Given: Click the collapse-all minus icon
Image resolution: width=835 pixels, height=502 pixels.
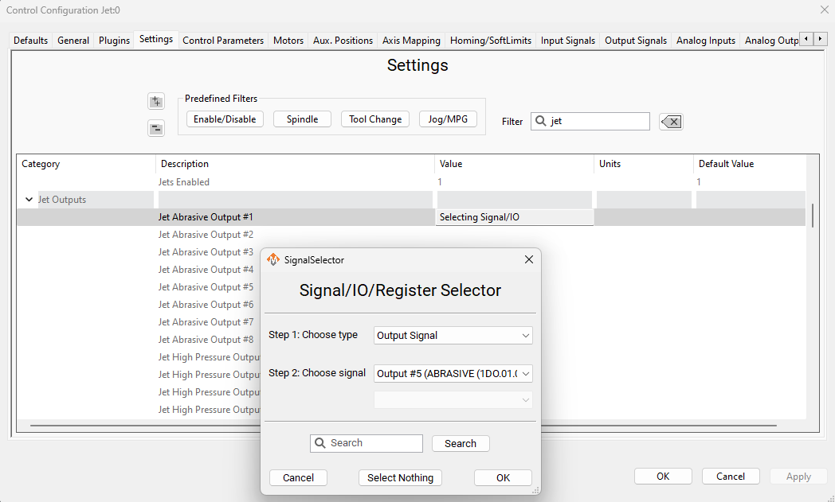Looking at the screenshot, I should [156, 129].
